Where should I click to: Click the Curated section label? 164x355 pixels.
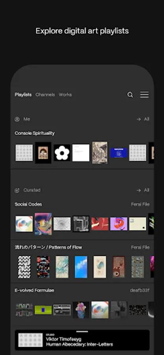32,190
